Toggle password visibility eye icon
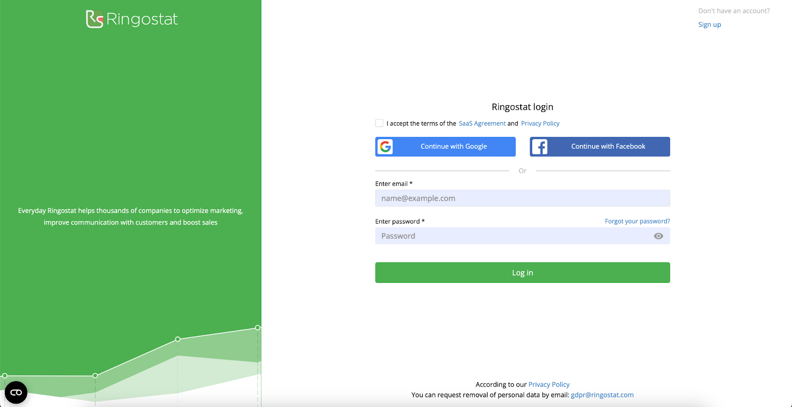This screenshot has width=792, height=407. pyautogui.click(x=658, y=236)
